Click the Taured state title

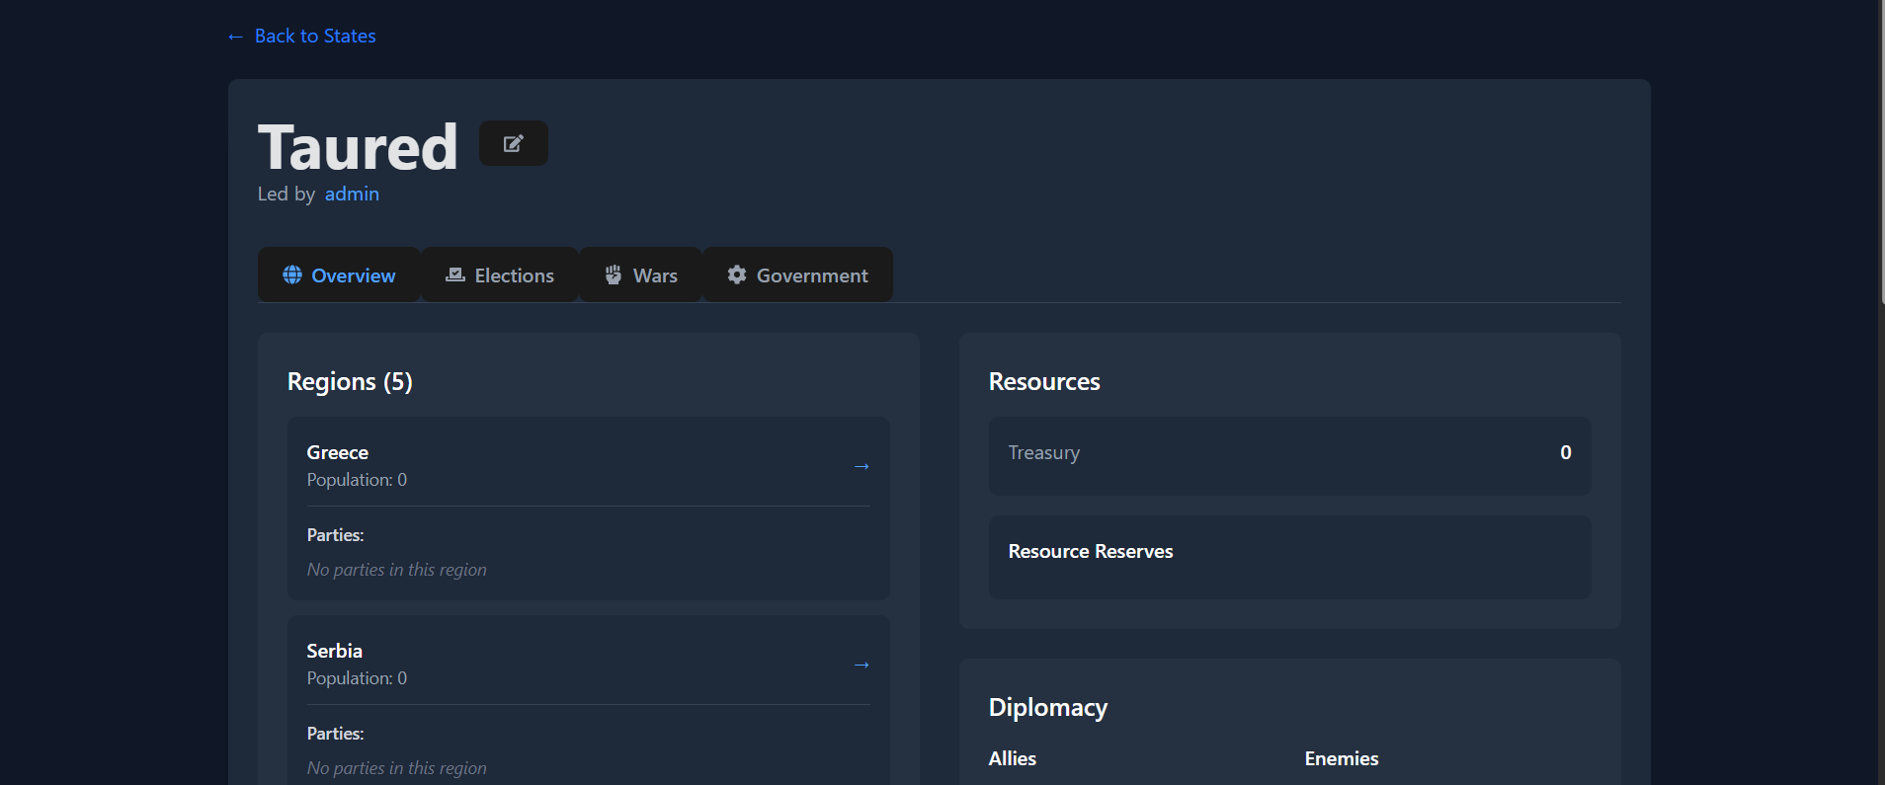(x=358, y=147)
